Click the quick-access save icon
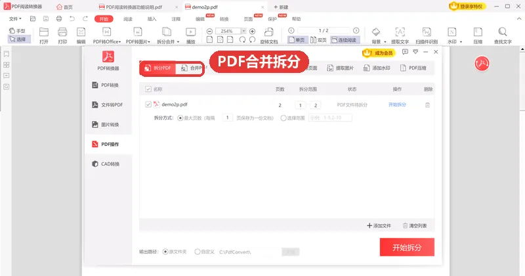Screen dimensions: 525x276 [46, 19]
